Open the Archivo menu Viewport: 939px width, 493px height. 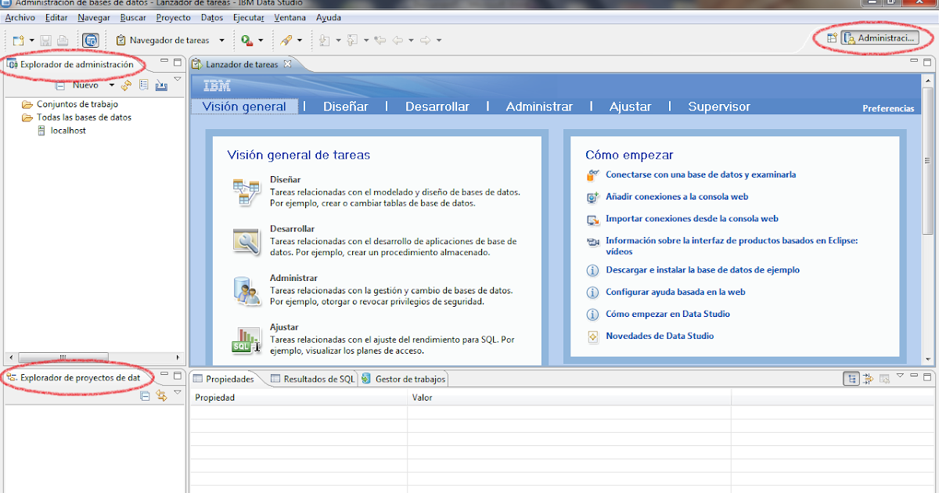point(20,17)
